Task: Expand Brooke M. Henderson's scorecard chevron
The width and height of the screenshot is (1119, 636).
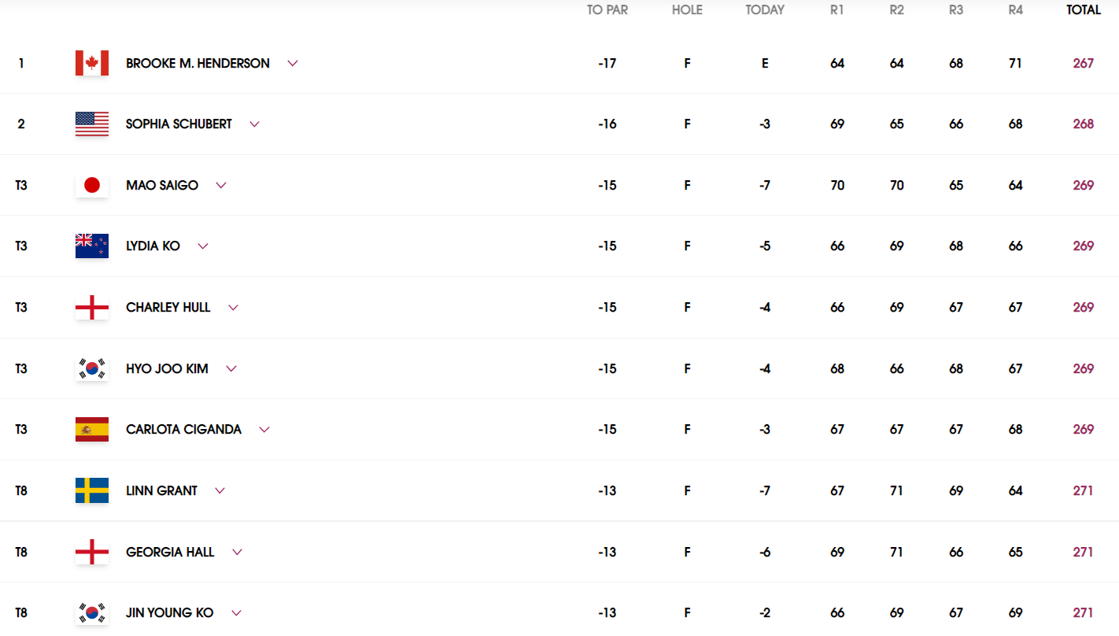Action: (293, 63)
